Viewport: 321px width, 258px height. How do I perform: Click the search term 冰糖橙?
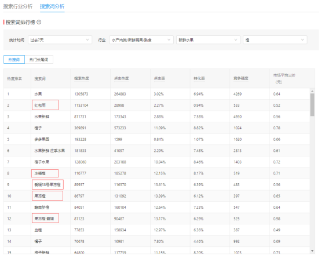click(40, 173)
